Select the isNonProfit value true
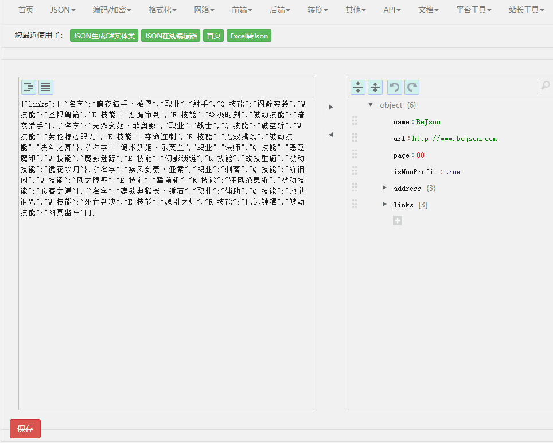 click(x=452, y=171)
